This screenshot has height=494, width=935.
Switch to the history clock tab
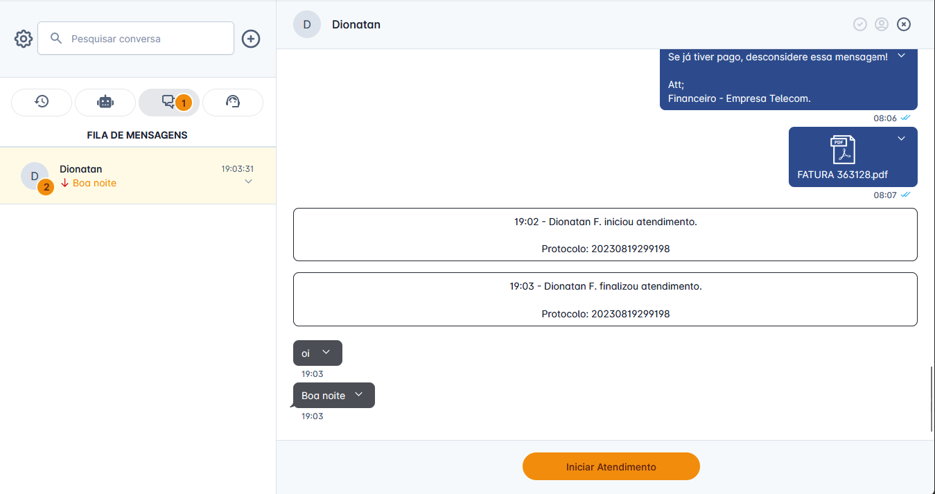click(x=42, y=102)
